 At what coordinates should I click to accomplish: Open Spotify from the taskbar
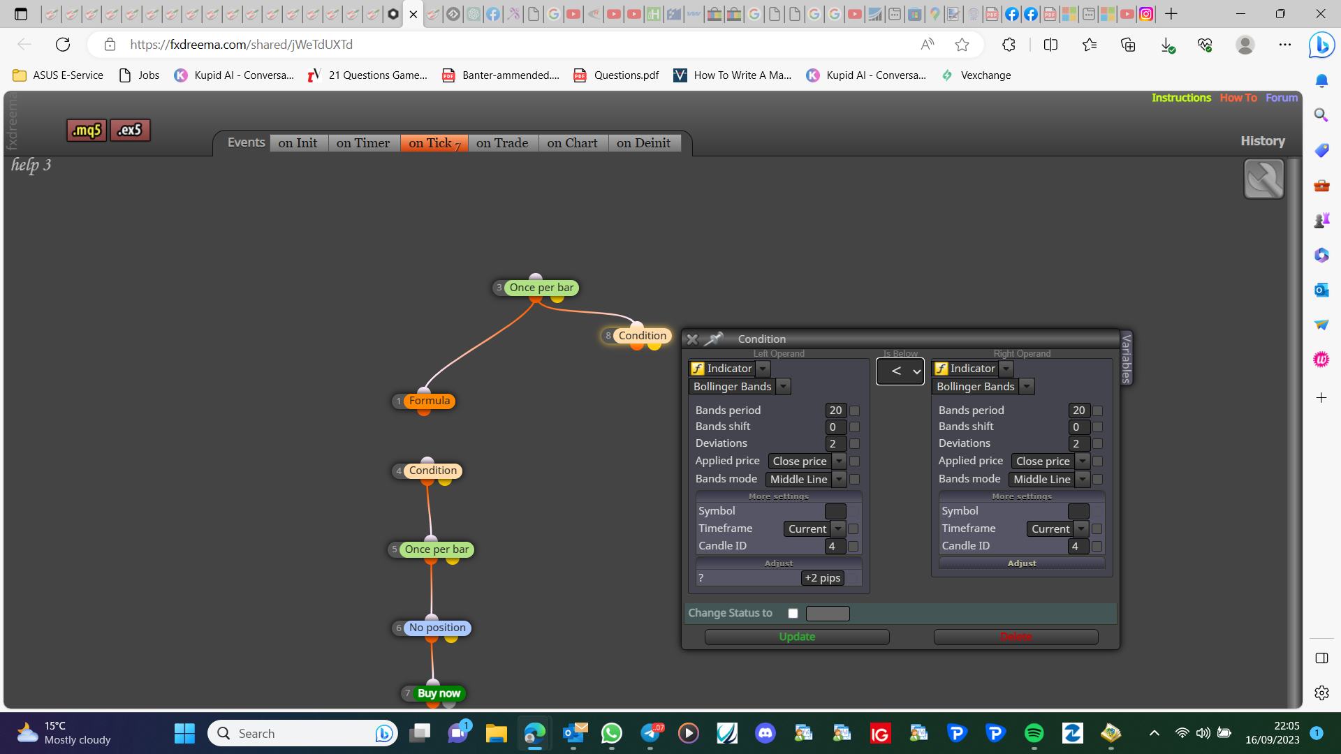1034,733
